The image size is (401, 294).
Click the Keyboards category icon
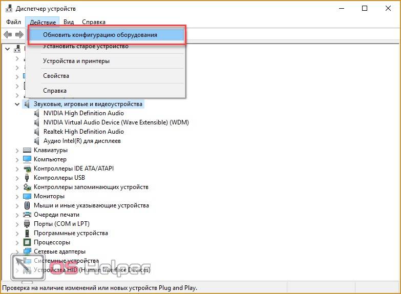click(28, 150)
